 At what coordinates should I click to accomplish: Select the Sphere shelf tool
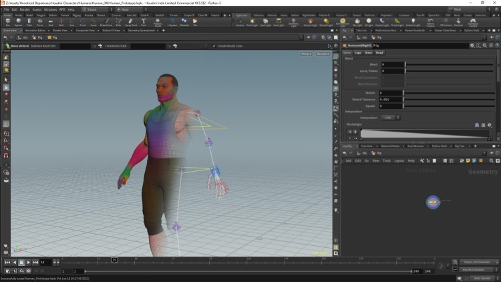[x=19, y=22]
